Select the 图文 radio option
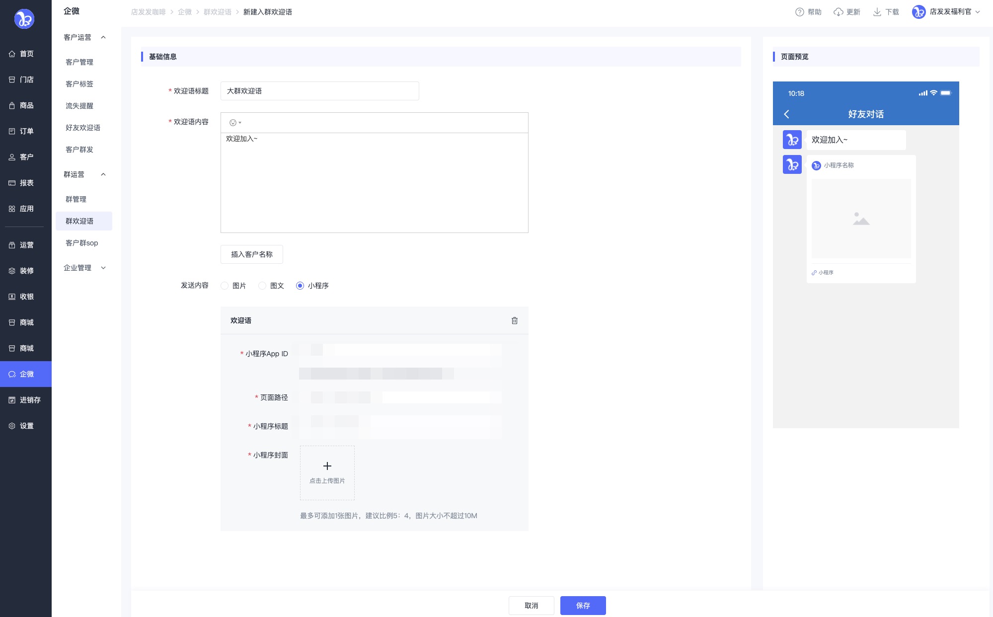This screenshot has height=617, width=993. (262, 286)
